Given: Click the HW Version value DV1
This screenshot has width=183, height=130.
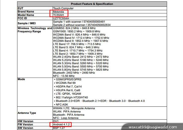Looking at the screenshot, I should click(x=56, y=121).
